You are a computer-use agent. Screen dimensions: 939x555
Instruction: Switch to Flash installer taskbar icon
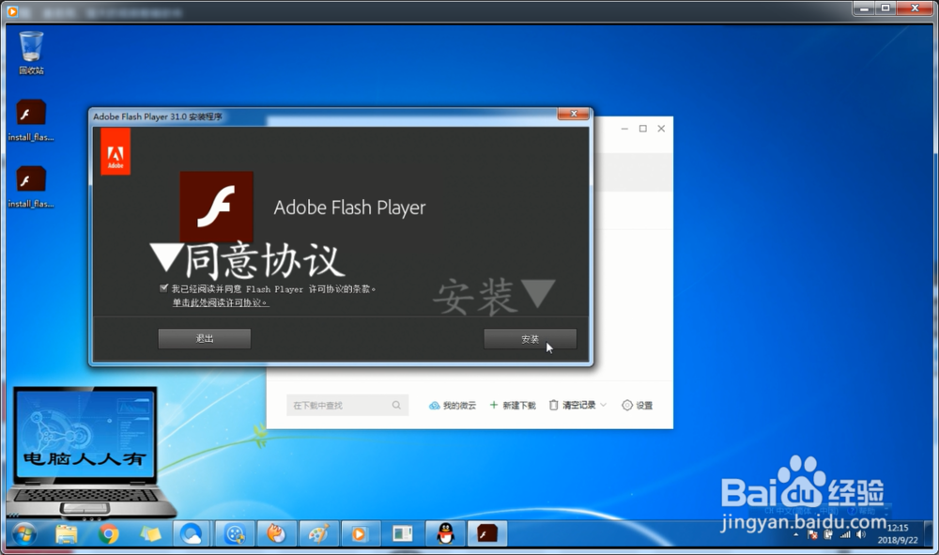coord(486,533)
